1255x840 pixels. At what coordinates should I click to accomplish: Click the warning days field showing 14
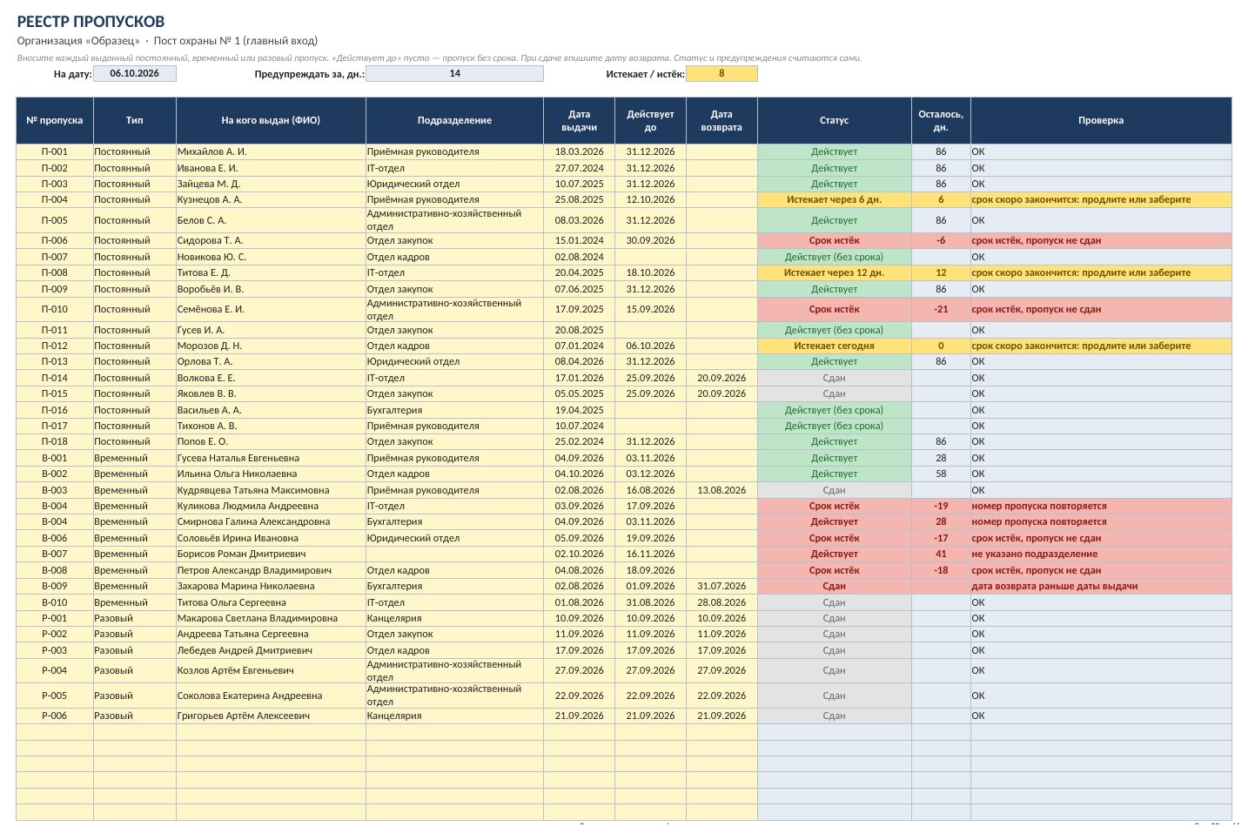click(454, 74)
